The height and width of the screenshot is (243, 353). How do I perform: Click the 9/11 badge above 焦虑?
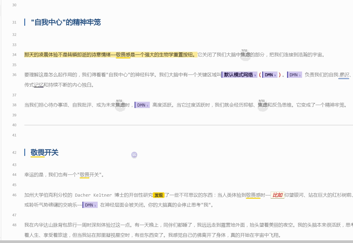tap(262, 101)
